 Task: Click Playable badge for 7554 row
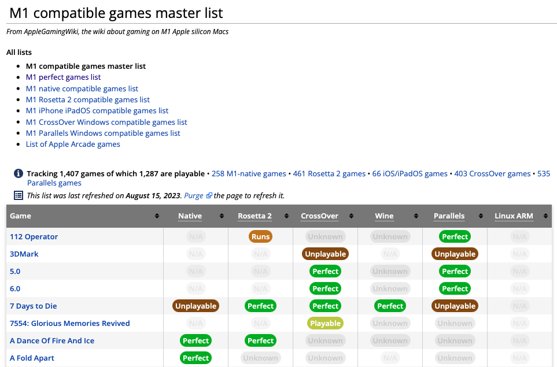click(326, 323)
